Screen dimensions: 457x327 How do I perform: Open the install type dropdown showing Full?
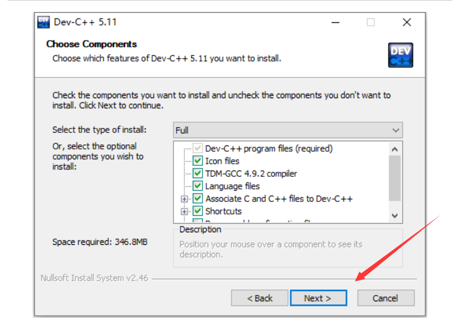(x=288, y=130)
